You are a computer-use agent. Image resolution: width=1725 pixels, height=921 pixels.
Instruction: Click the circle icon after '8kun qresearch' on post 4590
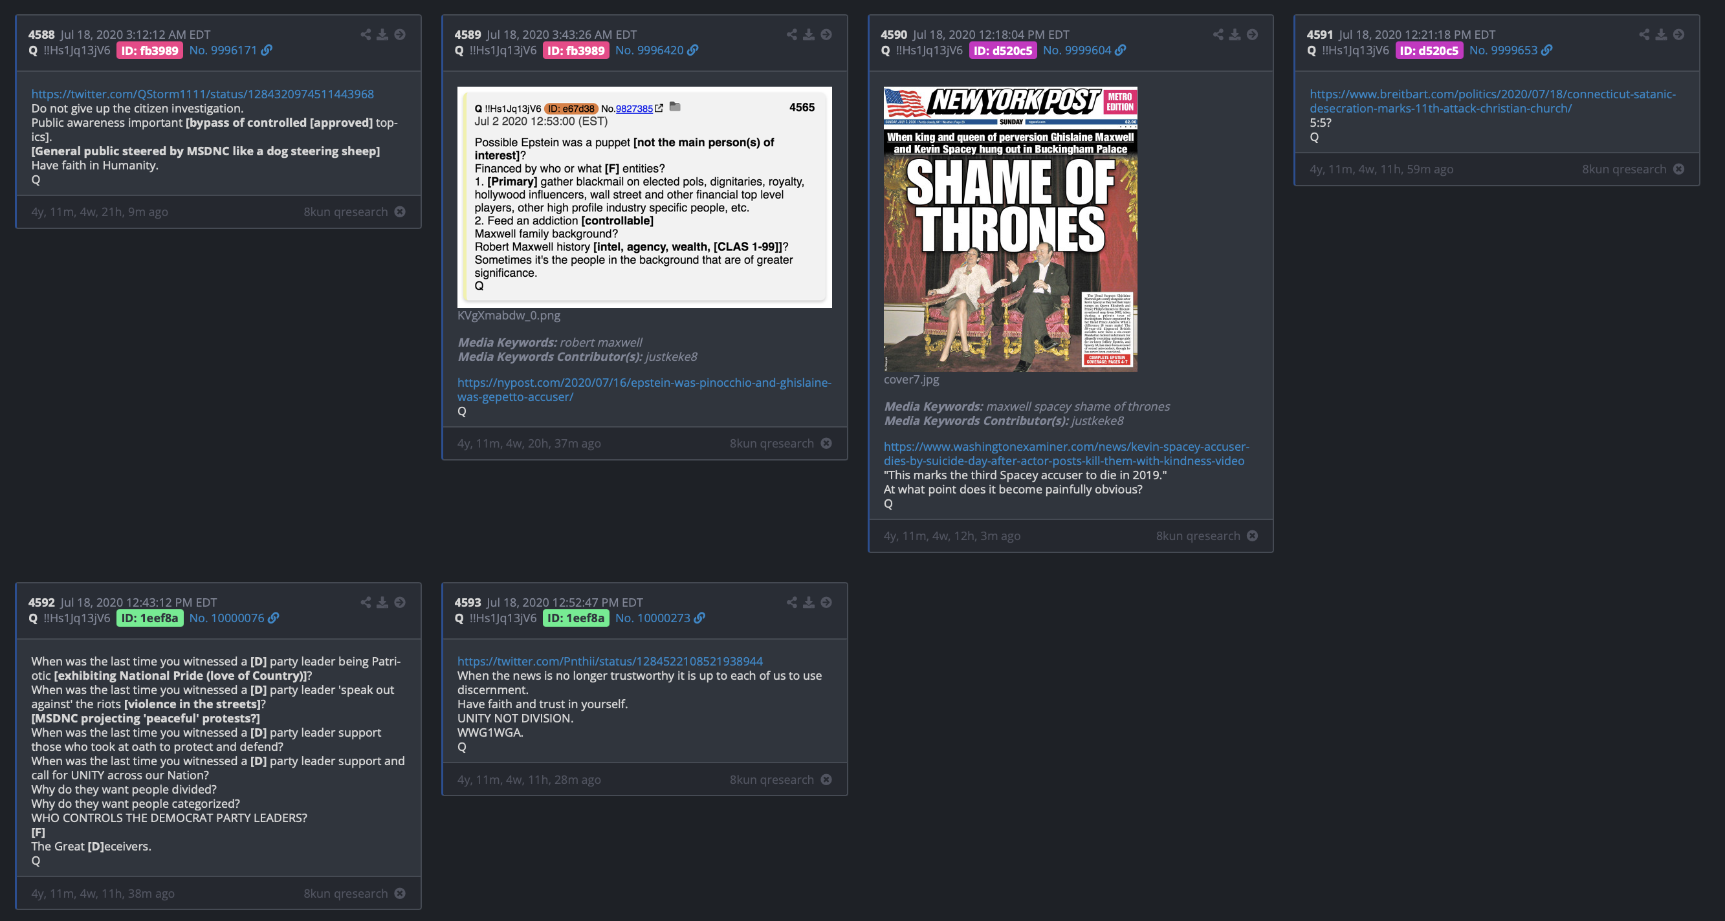click(1252, 536)
